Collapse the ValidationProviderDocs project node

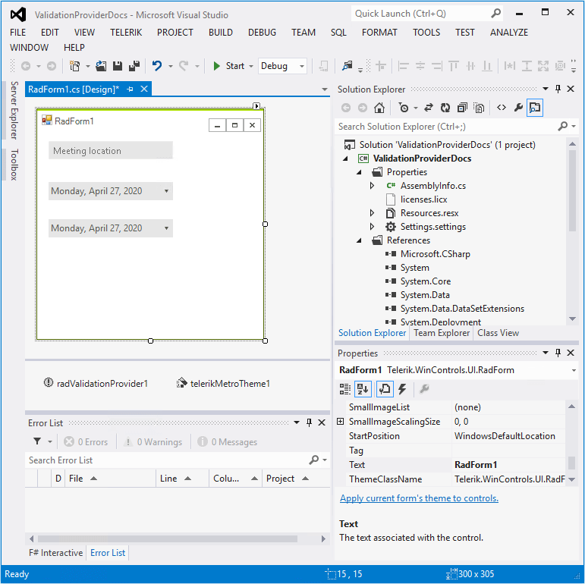(345, 159)
